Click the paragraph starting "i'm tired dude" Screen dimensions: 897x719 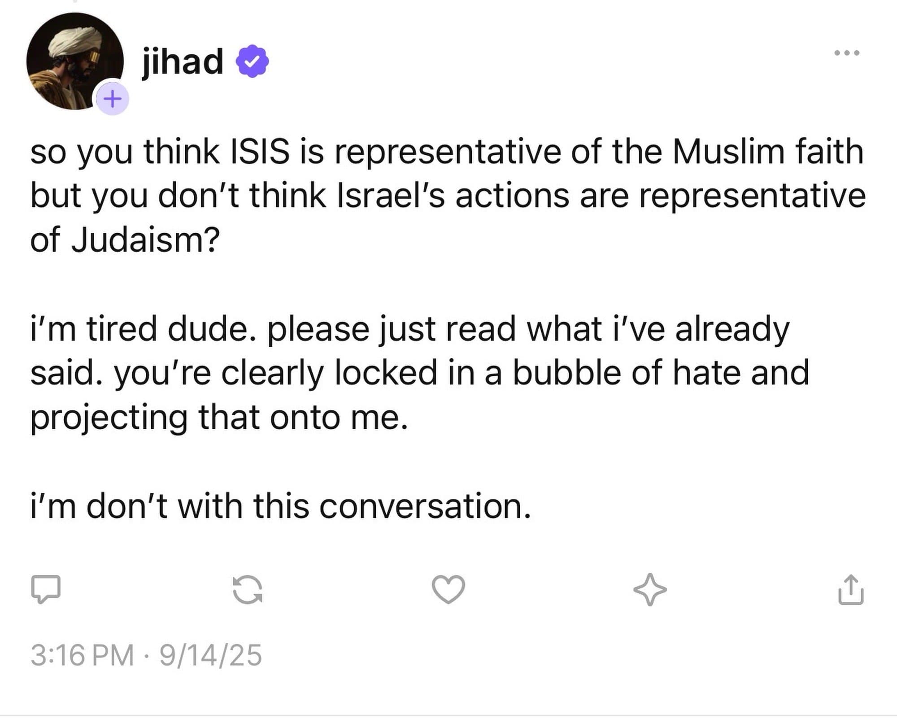(x=419, y=373)
